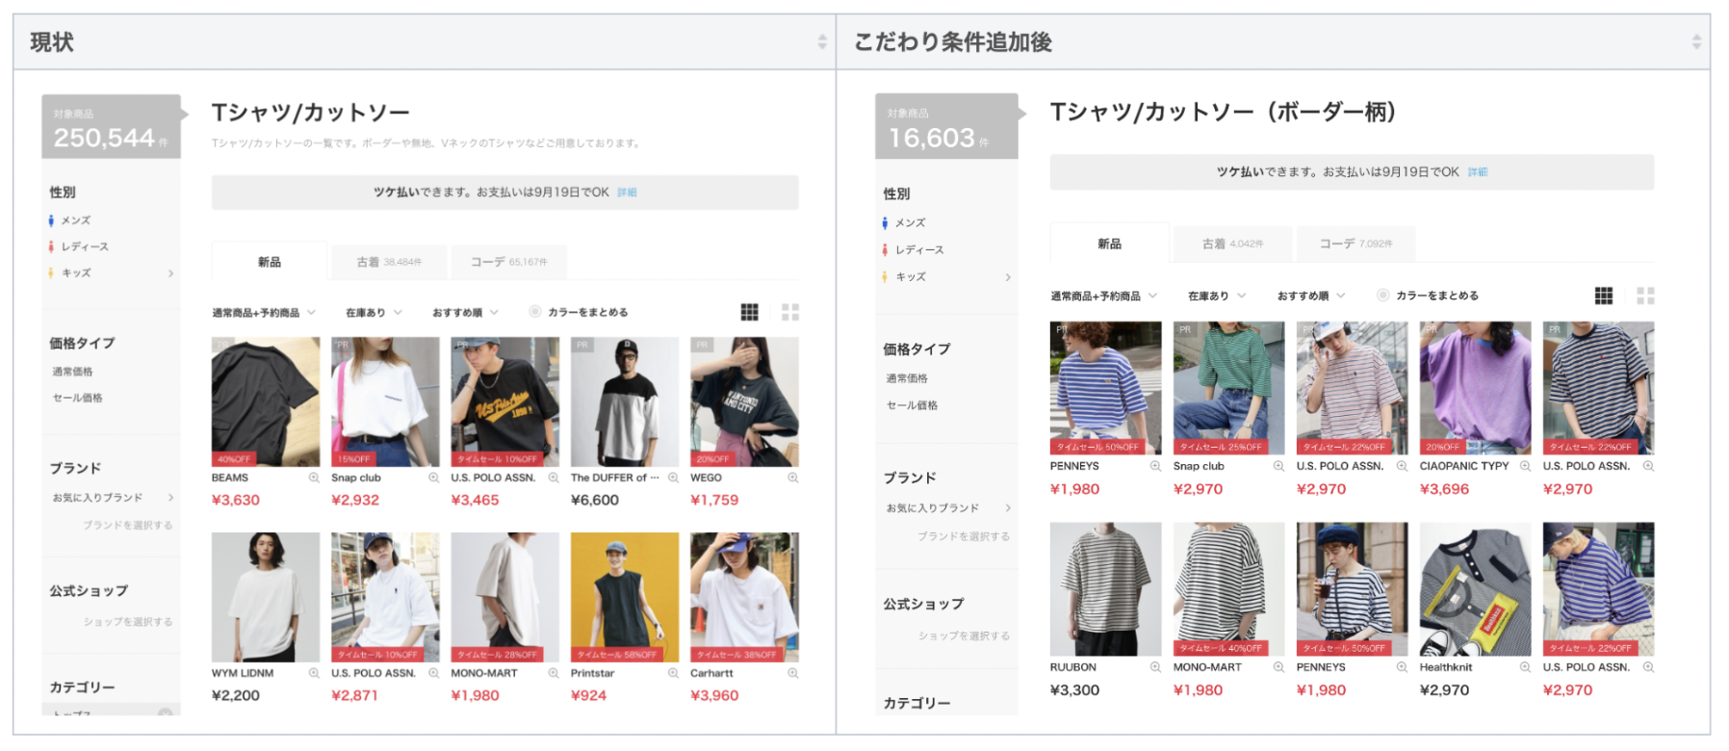Filter by レディース in 現状 sidebar
The width and height of the screenshot is (1729, 751).
coord(85,246)
